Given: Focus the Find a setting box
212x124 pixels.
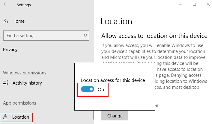Looking at the screenshot, I should pos(46,36).
